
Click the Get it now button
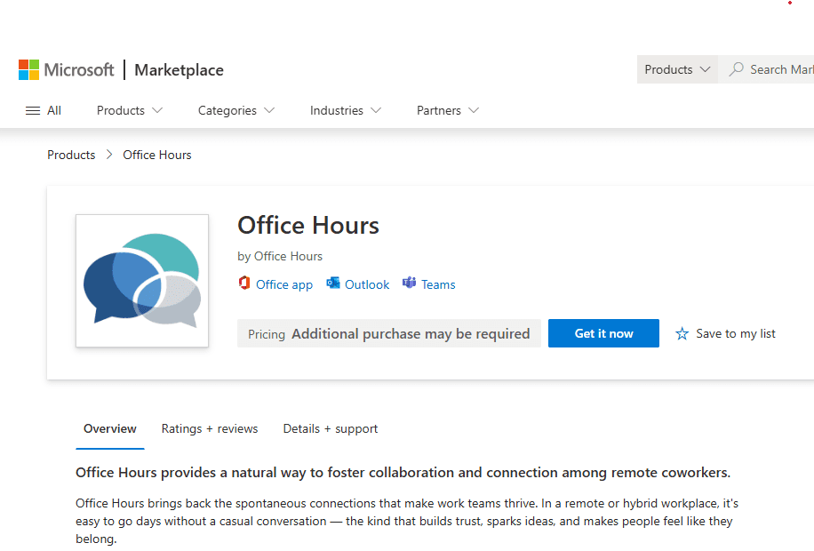tap(603, 333)
